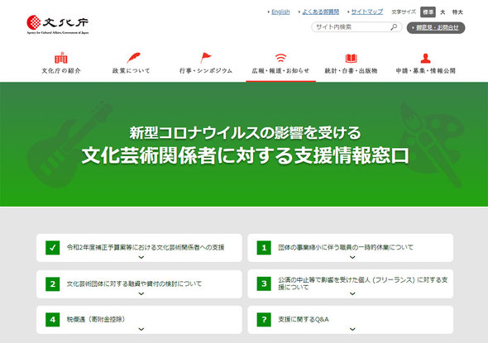Open 税優遇（寄附金控除） text
This screenshot has height=343, width=488.
point(96,319)
